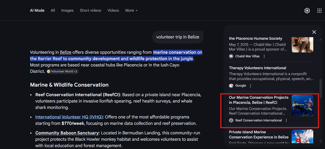Go to the Videos tab
This screenshot has width=325, height=149.
[x=113, y=11]
